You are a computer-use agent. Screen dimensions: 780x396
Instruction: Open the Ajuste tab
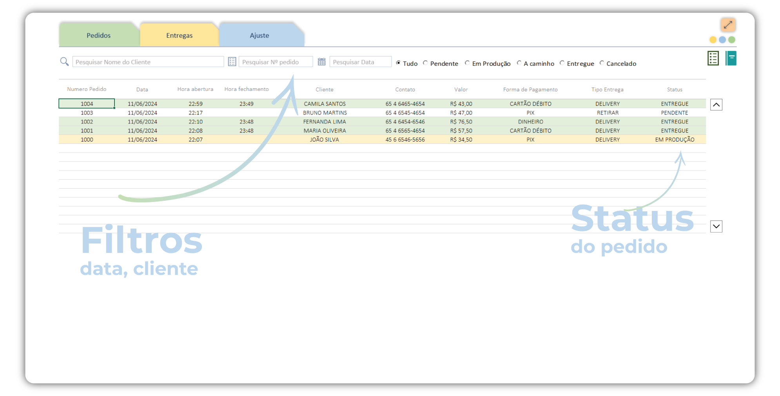click(259, 35)
